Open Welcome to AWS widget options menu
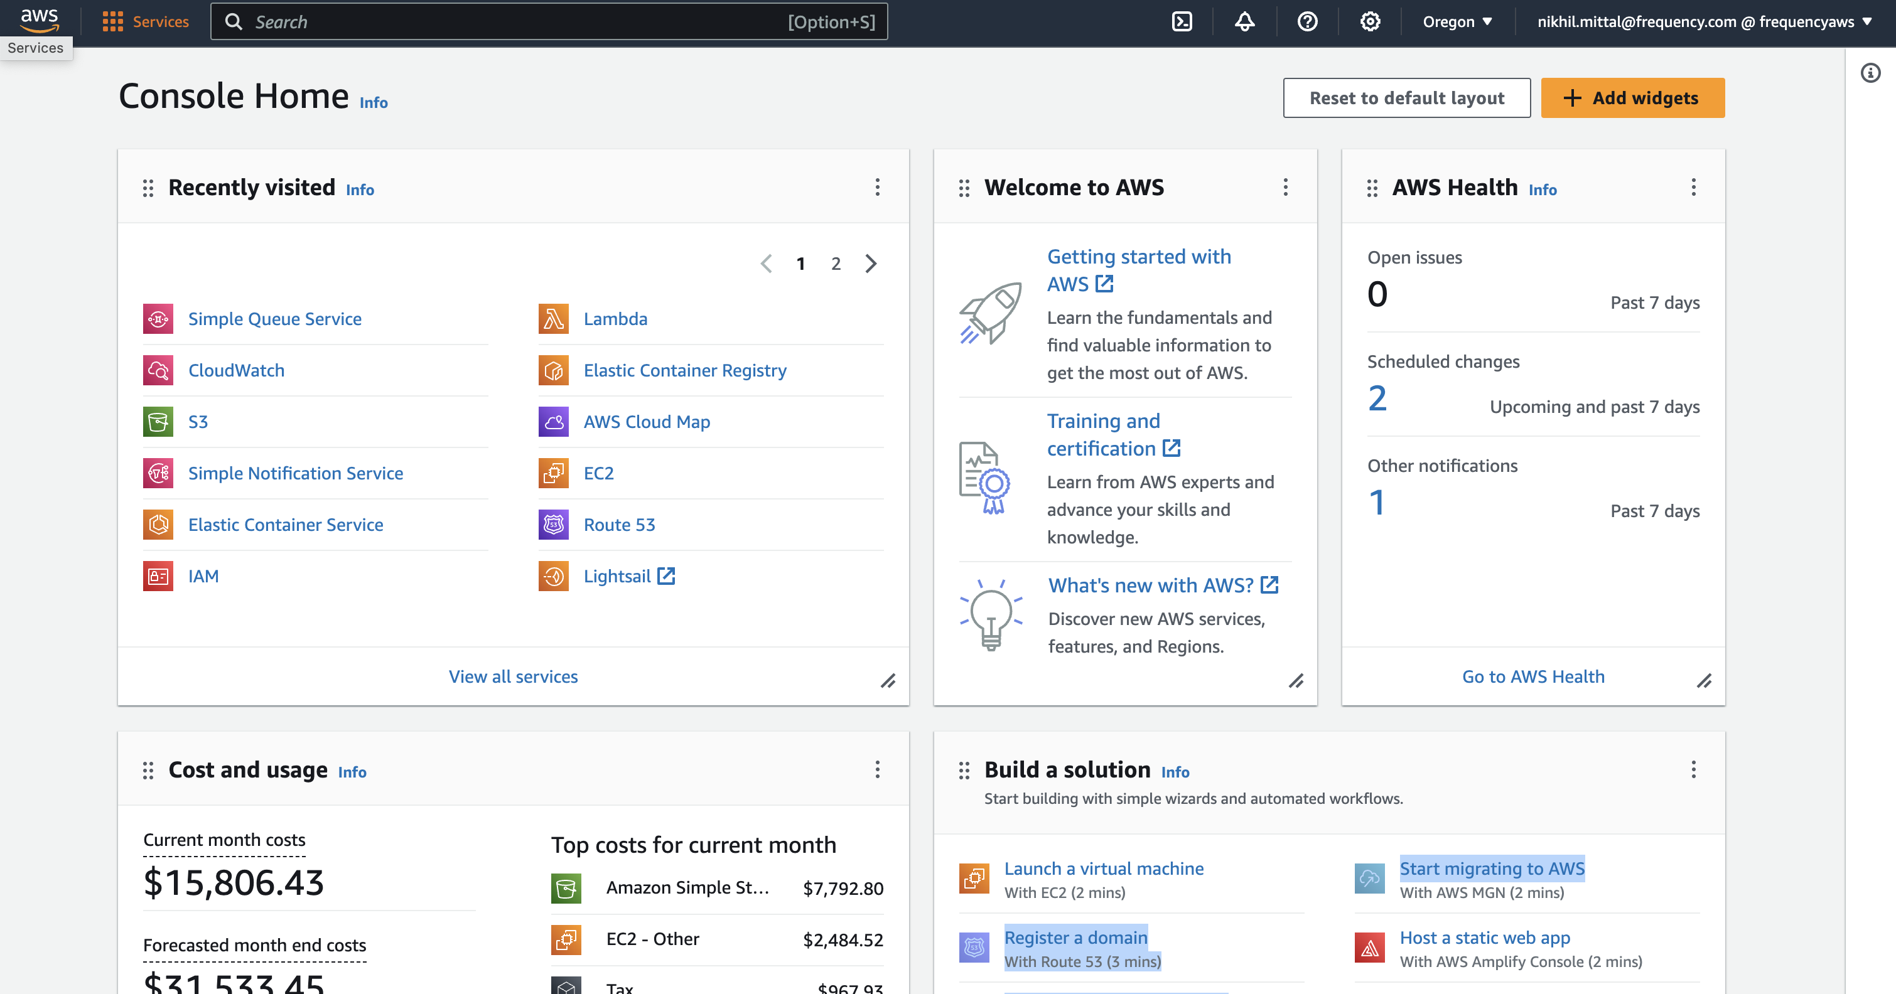 1286,187
